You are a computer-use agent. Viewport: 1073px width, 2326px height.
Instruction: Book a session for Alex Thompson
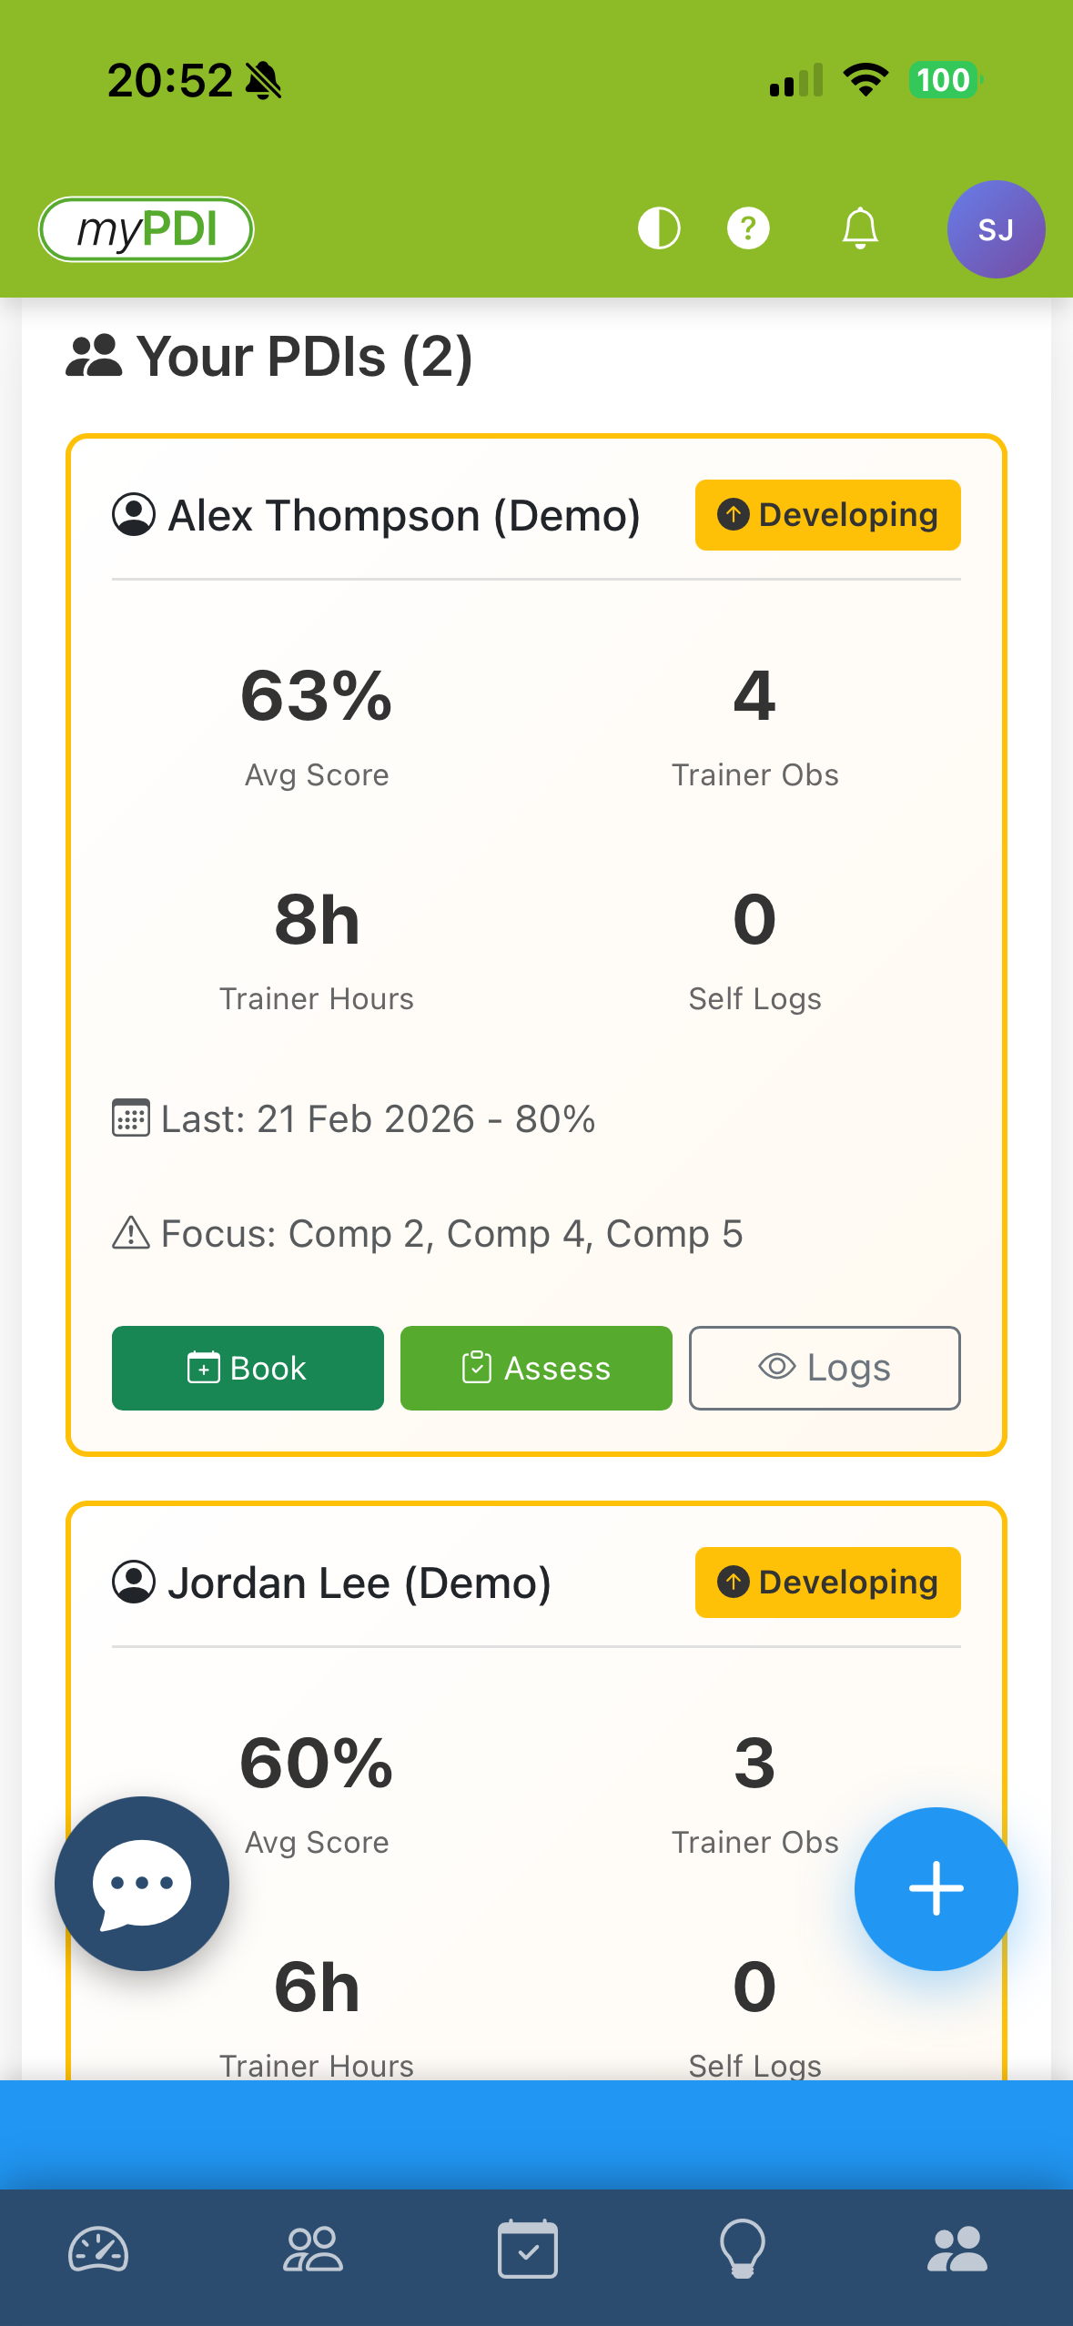[x=248, y=1368]
